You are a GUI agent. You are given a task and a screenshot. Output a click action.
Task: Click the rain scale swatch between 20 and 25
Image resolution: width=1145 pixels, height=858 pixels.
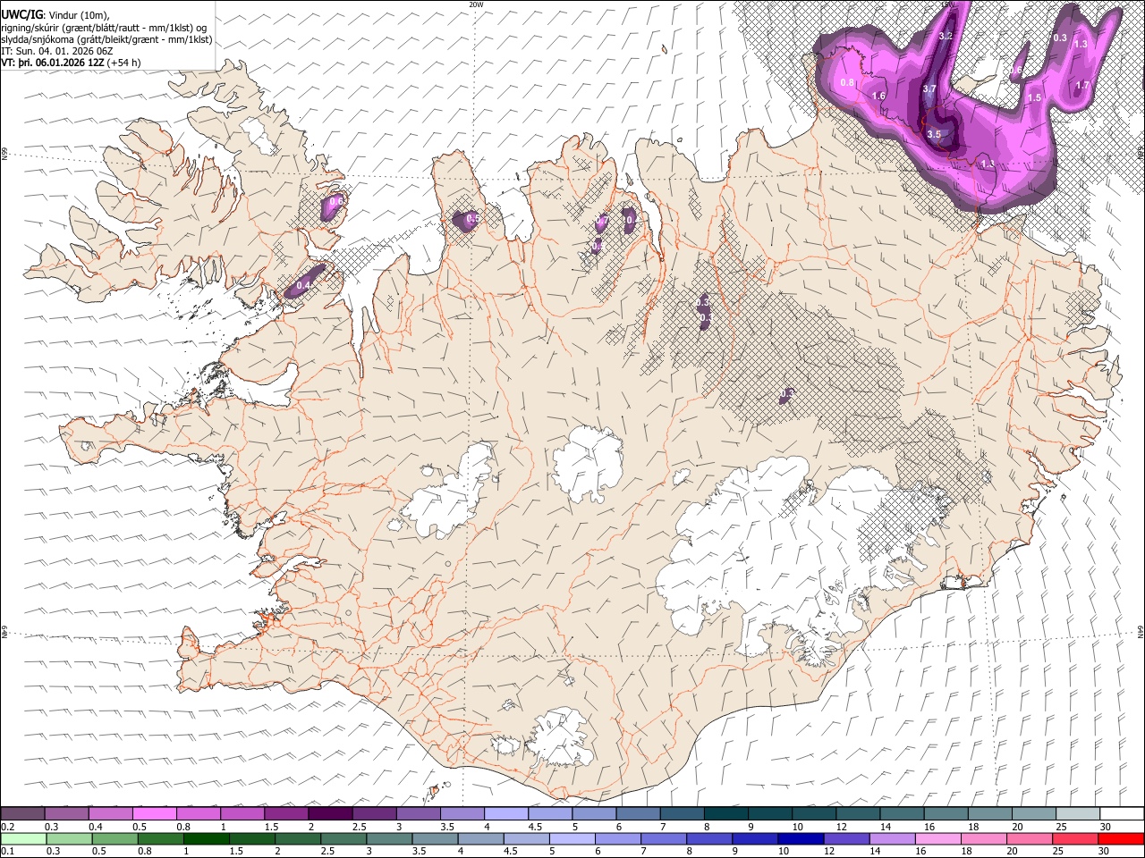1030,838
